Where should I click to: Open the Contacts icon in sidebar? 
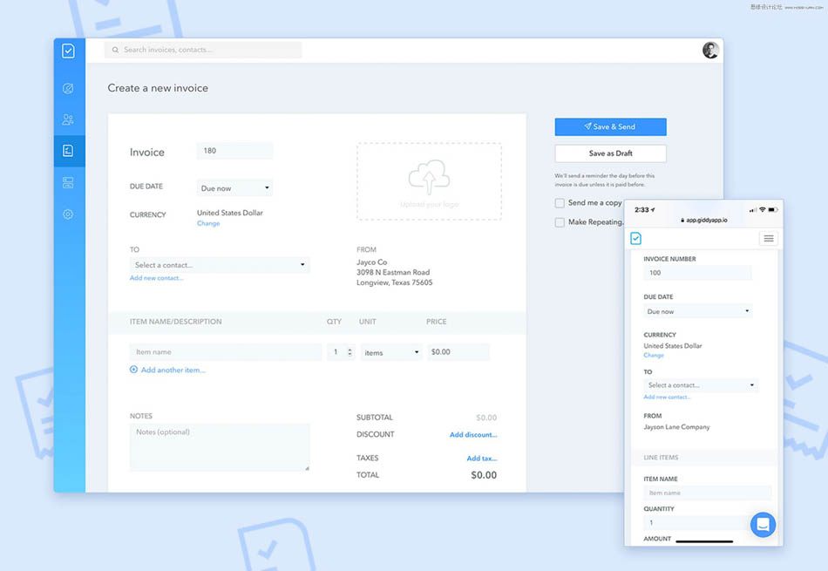pos(68,119)
